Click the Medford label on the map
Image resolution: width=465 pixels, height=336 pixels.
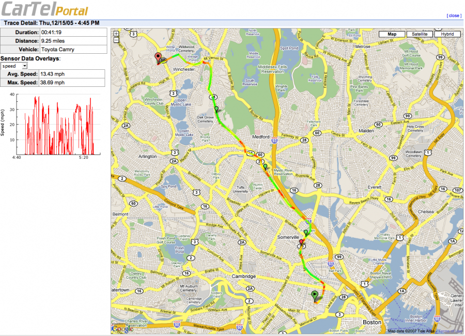(x=261, y=137)
